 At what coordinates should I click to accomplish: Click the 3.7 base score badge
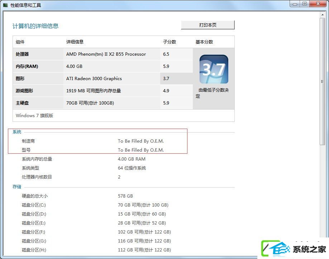click(214, 69)
